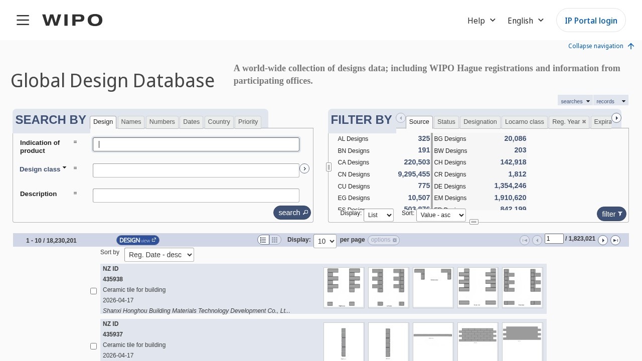
Task: Switch to Designation filter tab
Action: pyautogui.click(x=480, y=122)
